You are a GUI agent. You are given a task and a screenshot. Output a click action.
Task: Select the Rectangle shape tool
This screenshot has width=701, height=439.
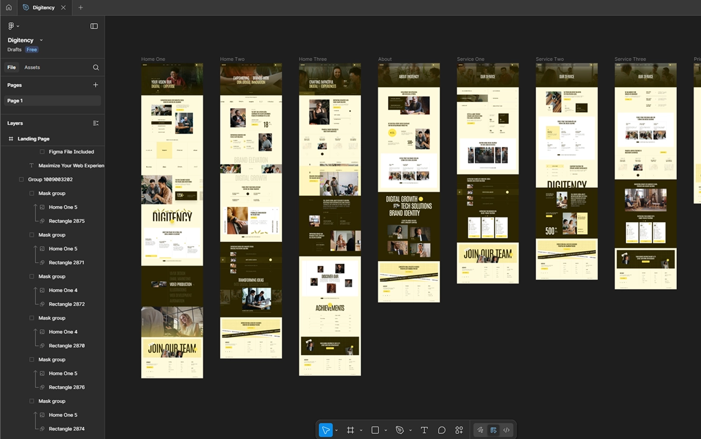coord(375,430)
